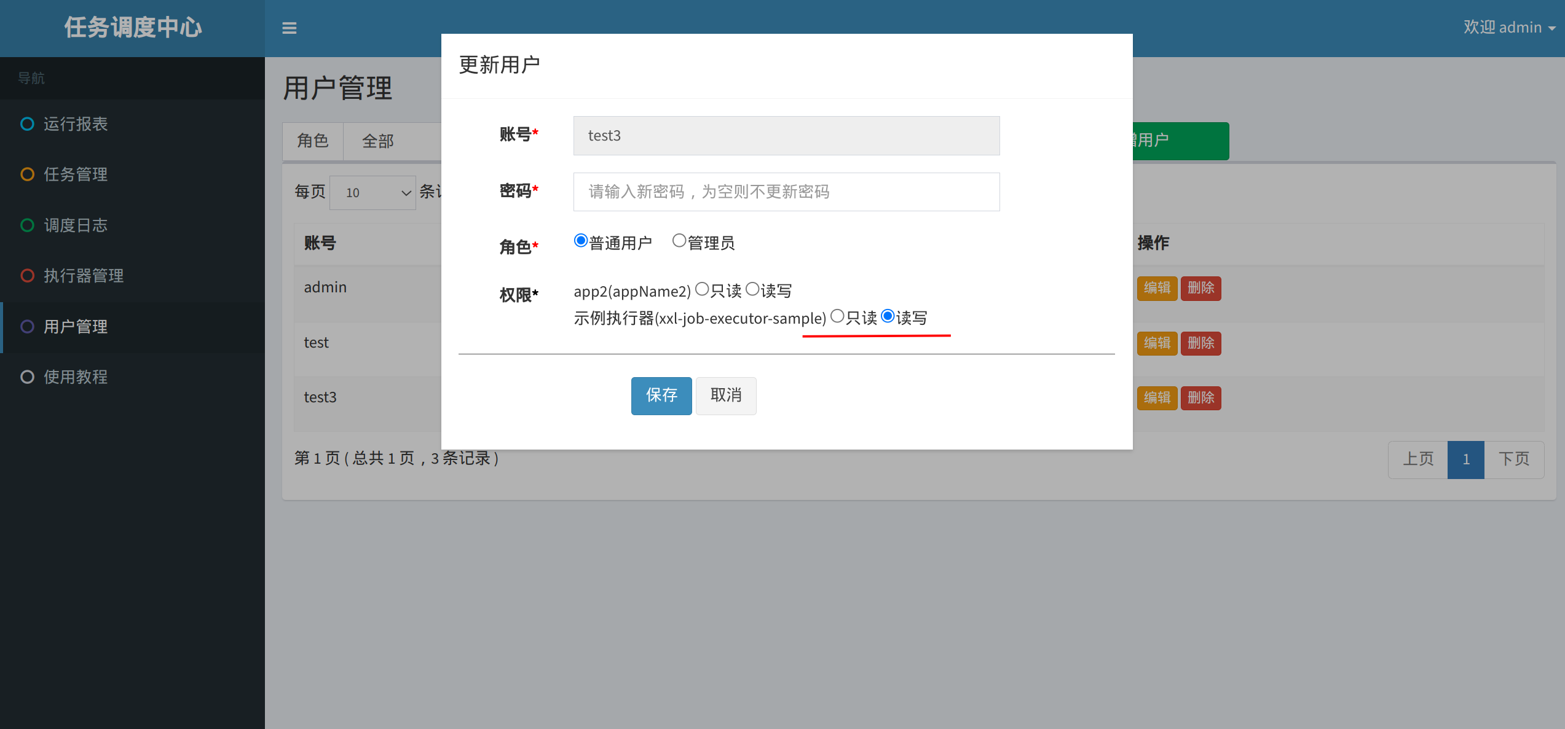Click the blue circle icon beside 运行报表

tap(27, 124)
